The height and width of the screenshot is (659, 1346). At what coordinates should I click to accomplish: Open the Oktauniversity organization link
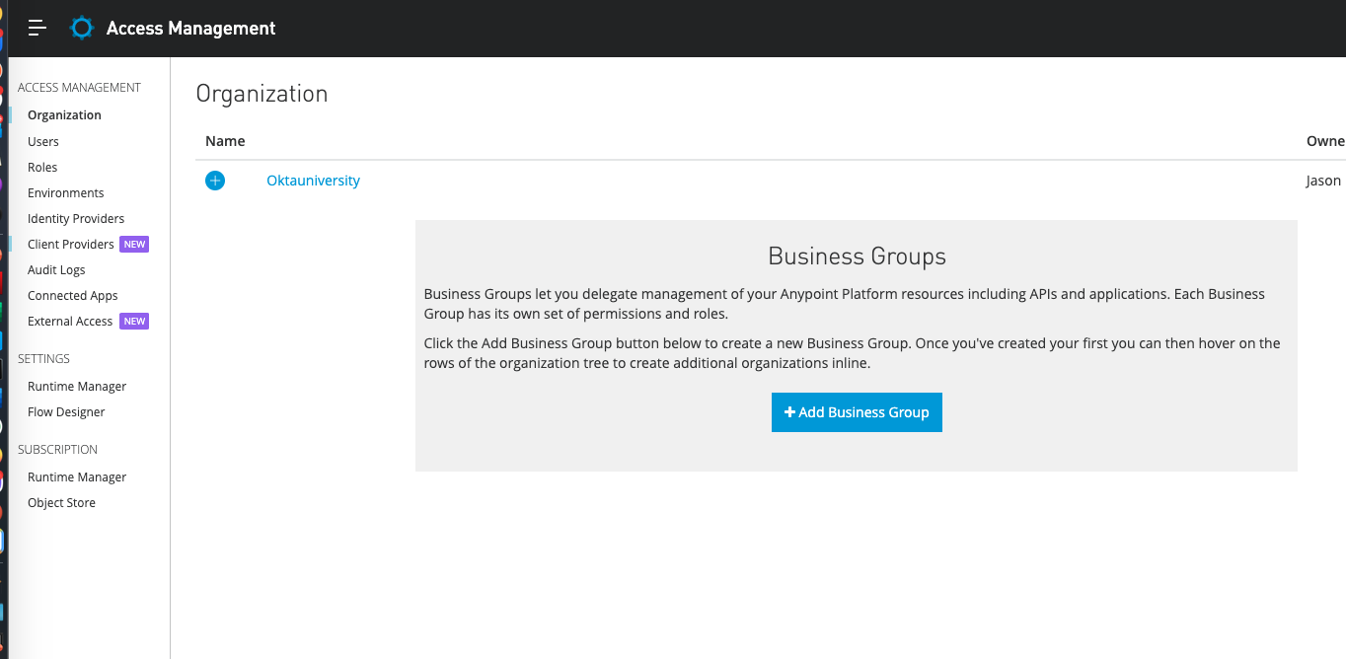(x=313, y=181)
